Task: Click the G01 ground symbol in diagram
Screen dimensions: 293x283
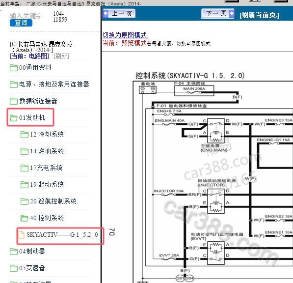Action: point(180,278)
